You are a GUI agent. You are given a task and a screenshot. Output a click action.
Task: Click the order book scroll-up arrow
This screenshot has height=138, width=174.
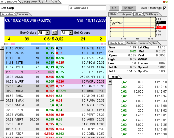[2, 48]
